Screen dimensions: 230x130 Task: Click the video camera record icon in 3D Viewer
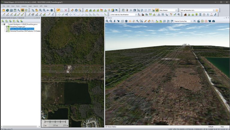click(x=210, y=21)
